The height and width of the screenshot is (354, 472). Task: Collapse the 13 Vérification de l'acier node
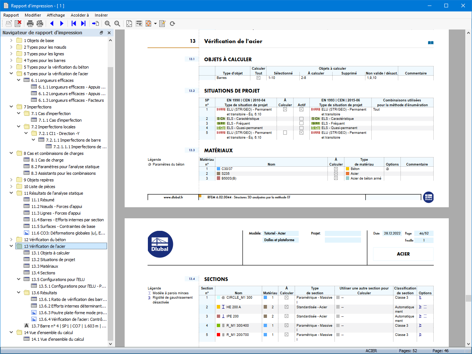(11, 246)
